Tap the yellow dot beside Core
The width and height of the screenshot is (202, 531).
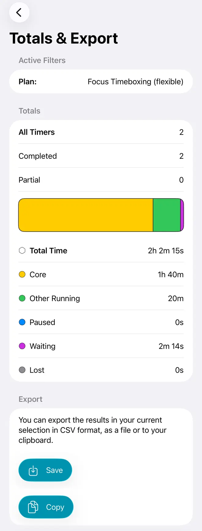(22, 274)
